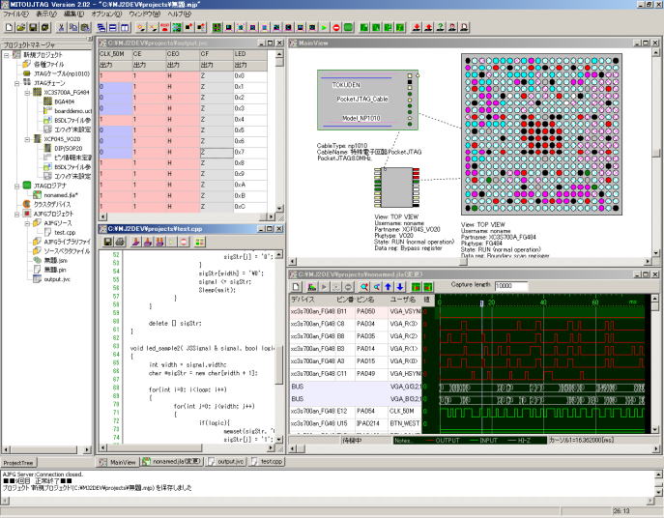Tile windows horizontally via toolbar icon
Viewport: 664px width, 518px height.
(113, 27)
